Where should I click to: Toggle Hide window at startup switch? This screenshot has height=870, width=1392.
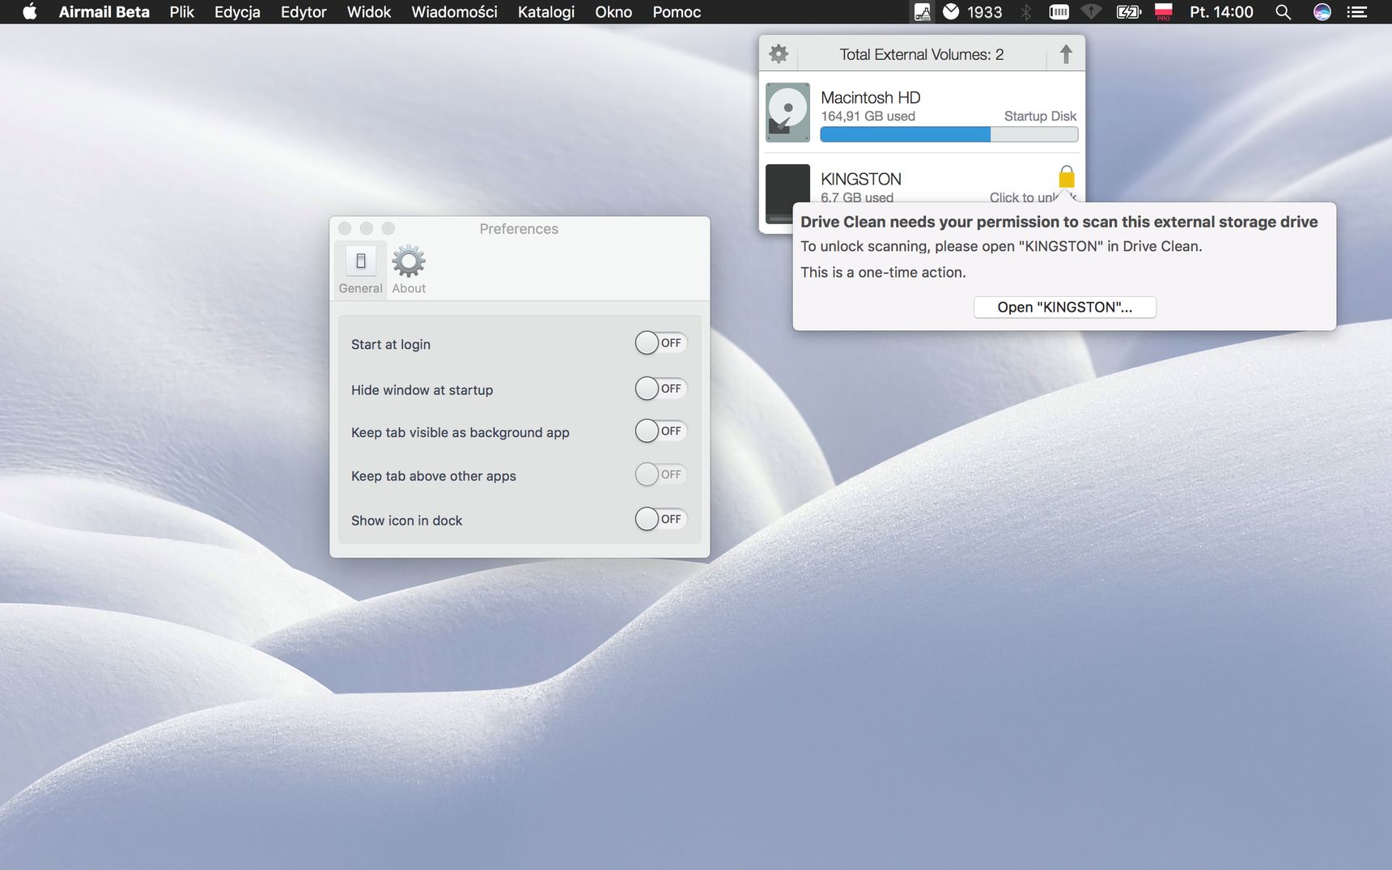tap(661, 388)
